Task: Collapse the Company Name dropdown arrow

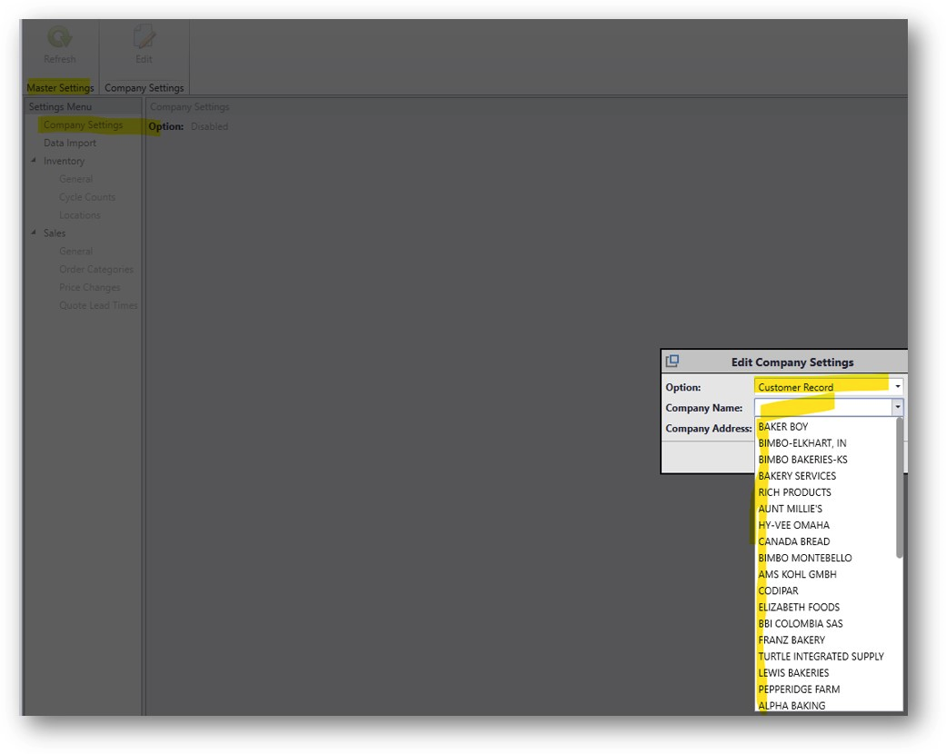Action: (x=897, y=408)
